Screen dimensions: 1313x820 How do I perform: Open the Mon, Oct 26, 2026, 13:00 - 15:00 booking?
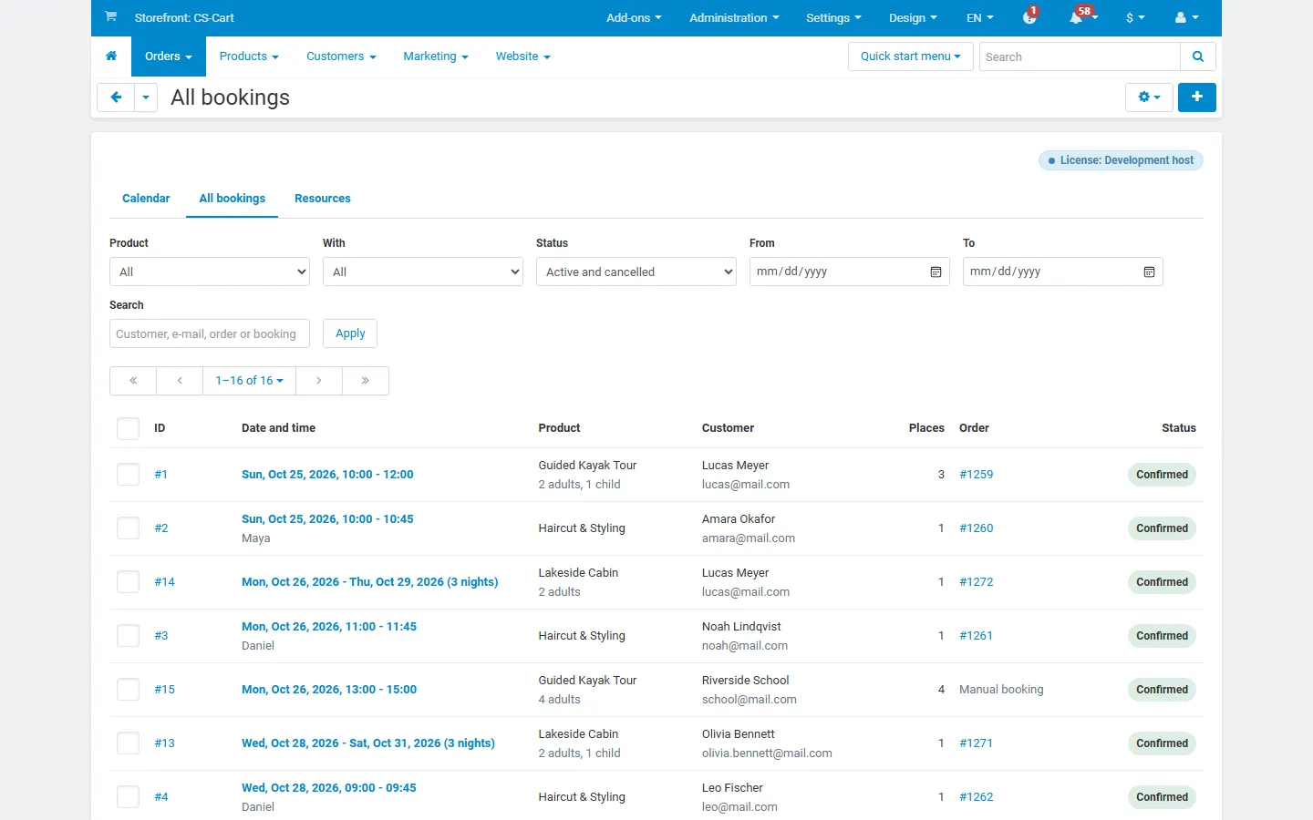click(329, 690)
